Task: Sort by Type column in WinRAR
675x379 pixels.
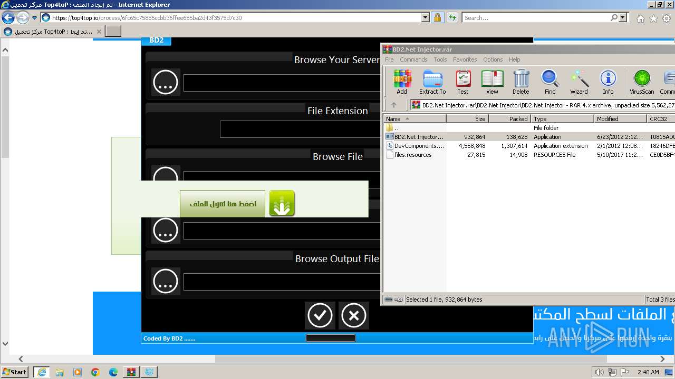Action: pyautogui.click(x=562, y=119)
